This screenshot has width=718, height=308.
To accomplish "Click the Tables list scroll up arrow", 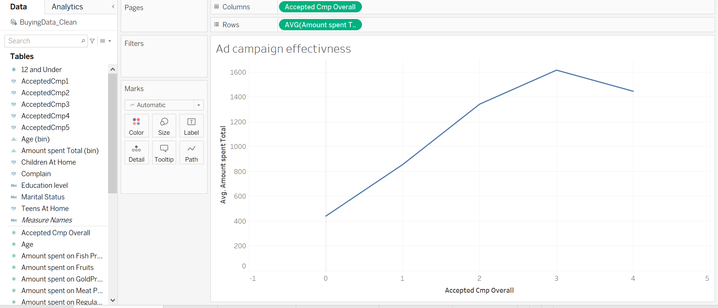I will tap(113, 69).
